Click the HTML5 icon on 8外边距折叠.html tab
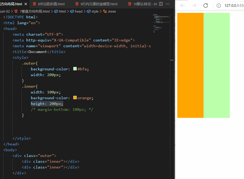The height and width of the screenshot is (179, 244). 34,4
